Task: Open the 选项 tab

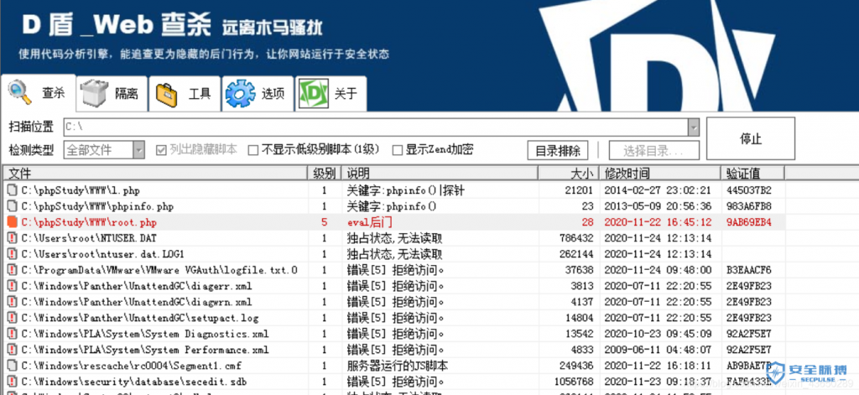Action: tap(258, 94)
